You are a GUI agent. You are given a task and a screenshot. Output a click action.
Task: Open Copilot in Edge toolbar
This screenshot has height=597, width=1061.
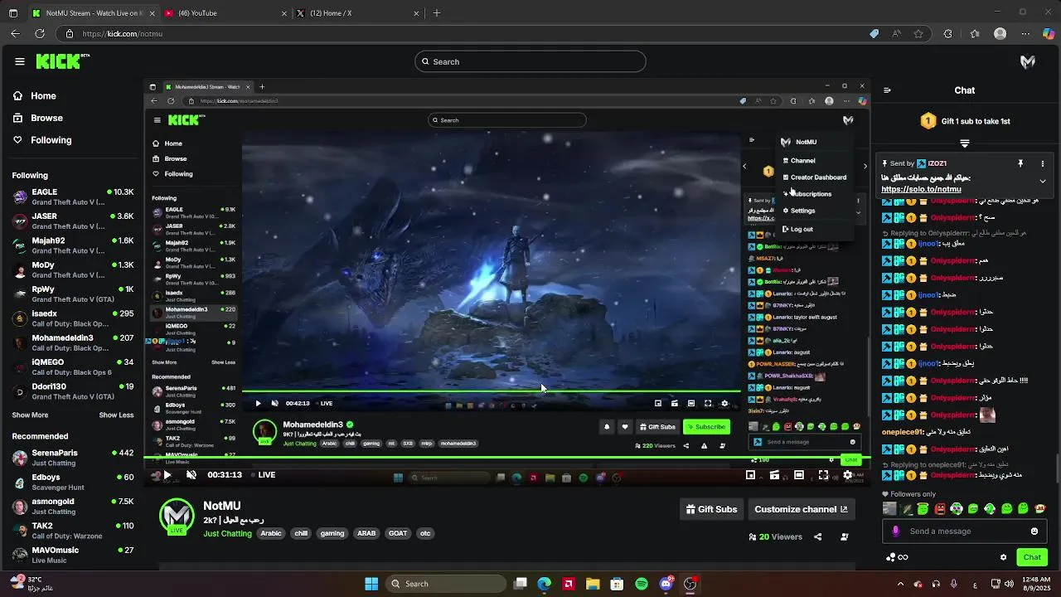tap(1049, 34)
